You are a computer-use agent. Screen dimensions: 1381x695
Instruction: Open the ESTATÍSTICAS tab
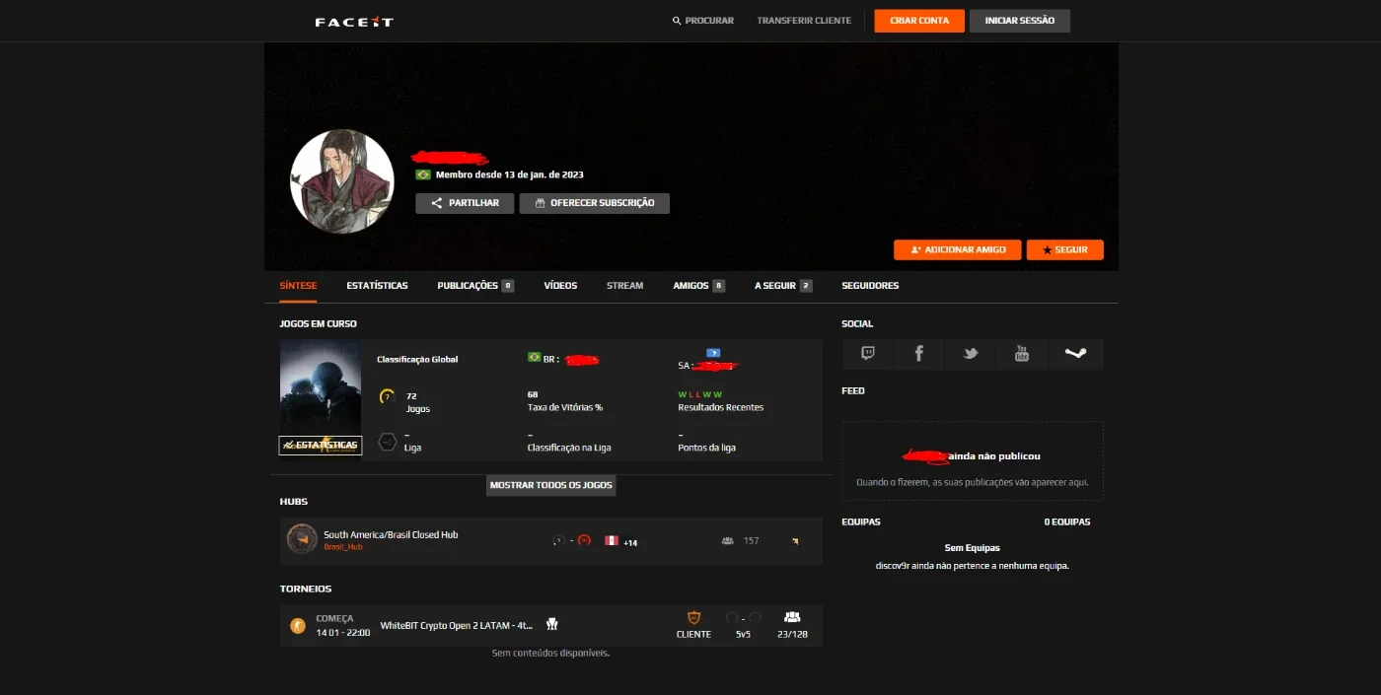click(x=377, y=286)
